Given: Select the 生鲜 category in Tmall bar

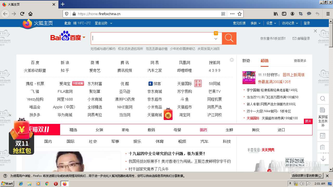Looking at the screenshot, I should 229,130.
